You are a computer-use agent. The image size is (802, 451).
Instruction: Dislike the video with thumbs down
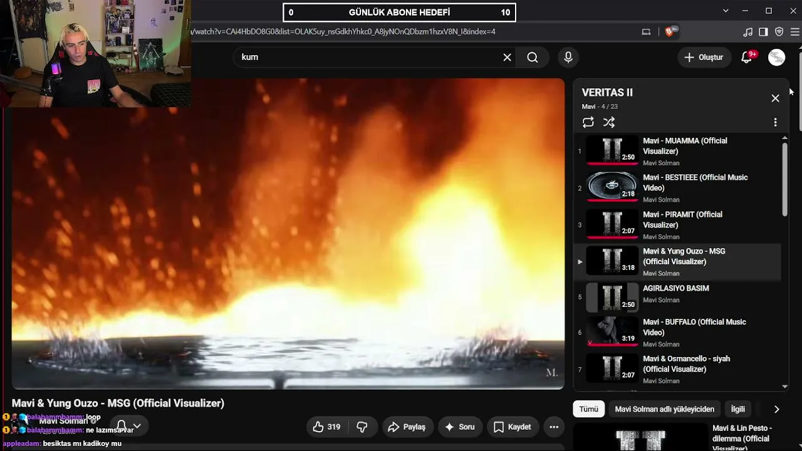pos(362,427)
